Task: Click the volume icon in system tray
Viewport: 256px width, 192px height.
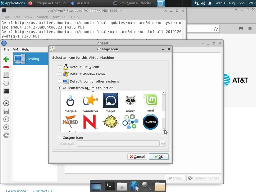Action: click(x=203, y=3)
